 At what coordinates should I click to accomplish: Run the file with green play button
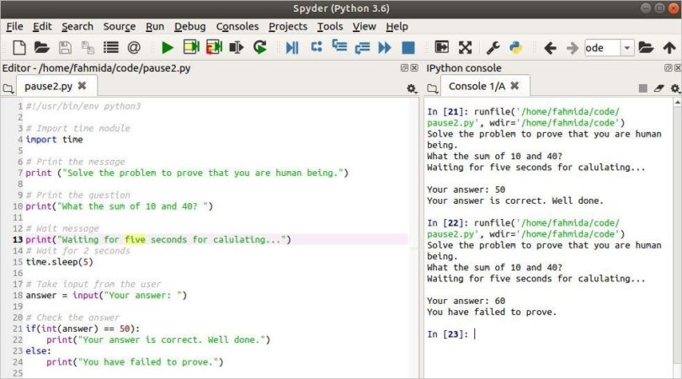[x=168, y=48]
